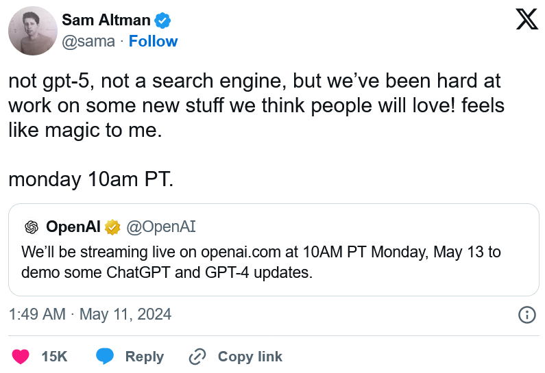Viewport: 545px width, 373px height.
Task: Open the 1:49 AM May 11, 2024 timestamp
Action: pos(90,314)
